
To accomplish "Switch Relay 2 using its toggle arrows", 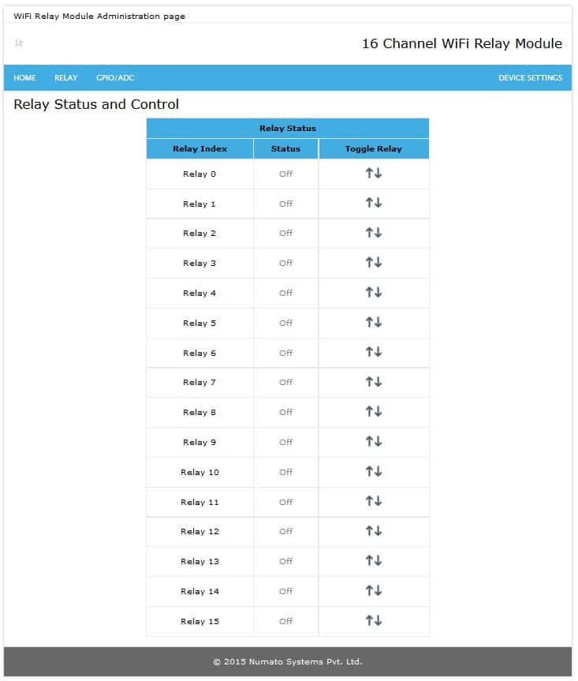I will click(x=374, y=233).
